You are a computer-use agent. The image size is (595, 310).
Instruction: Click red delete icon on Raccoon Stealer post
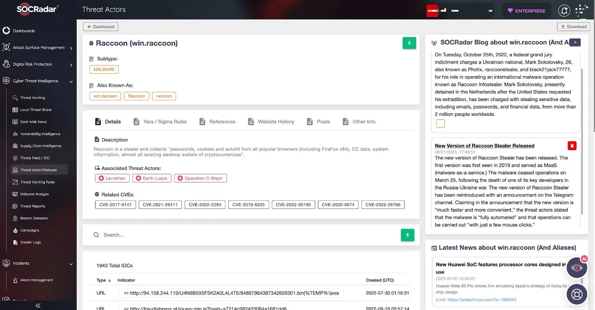(x=572, y=146)
